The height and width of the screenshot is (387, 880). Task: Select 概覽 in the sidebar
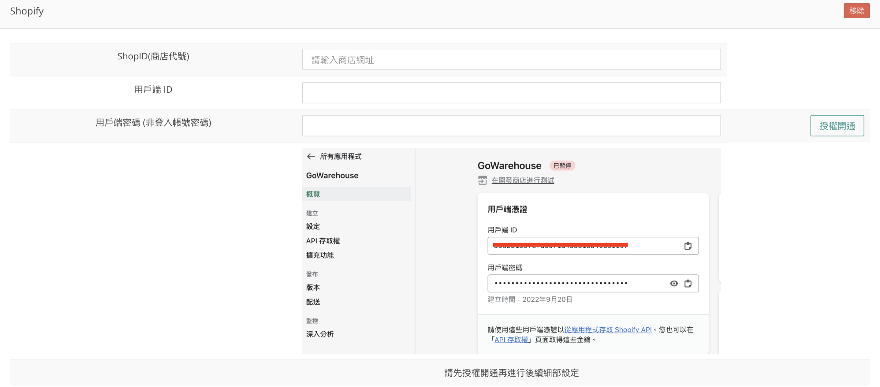pyautogui.click(x=313, y=194)
